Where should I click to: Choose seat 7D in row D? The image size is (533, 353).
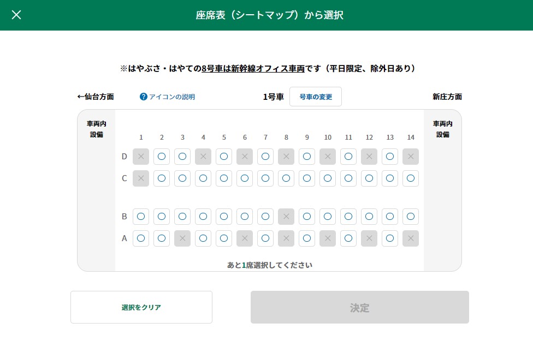coord(265,157)
